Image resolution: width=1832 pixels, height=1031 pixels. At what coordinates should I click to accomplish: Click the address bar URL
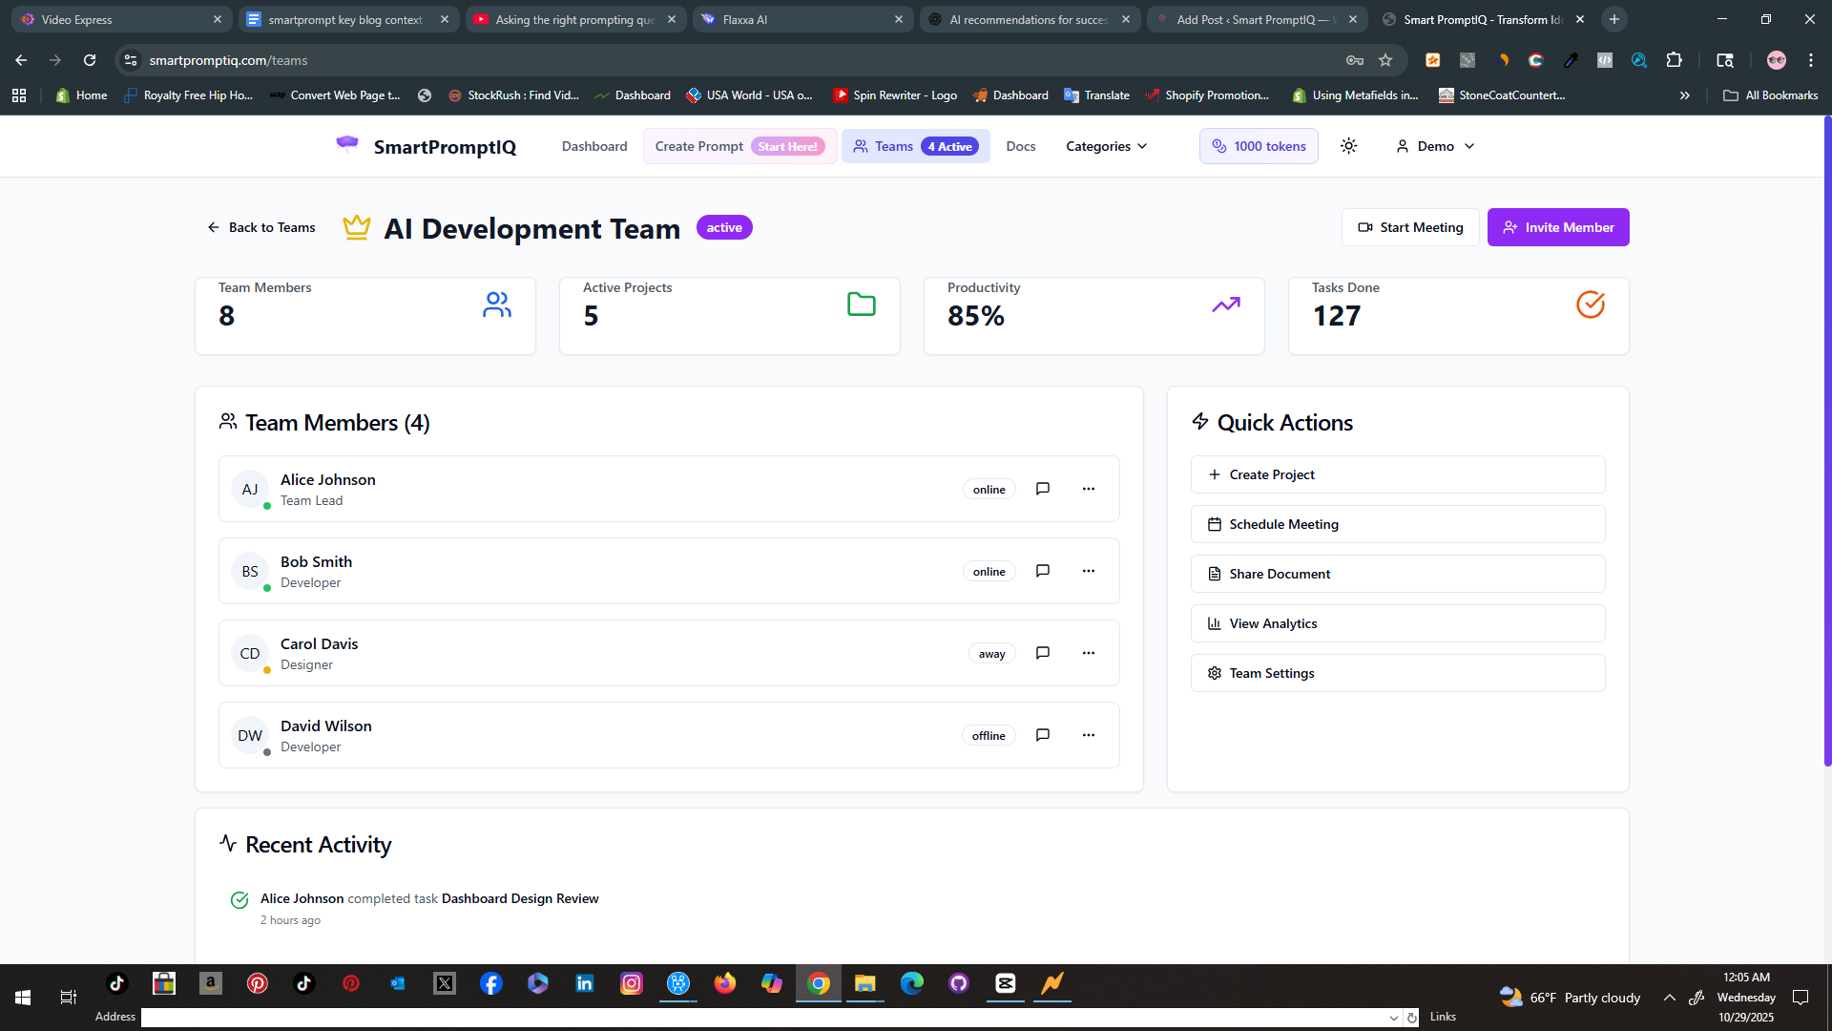(228, 60)
